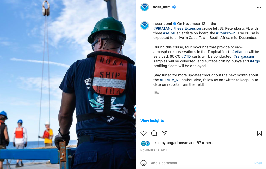Open the #sargassum hashtag

tap(244, 56)
